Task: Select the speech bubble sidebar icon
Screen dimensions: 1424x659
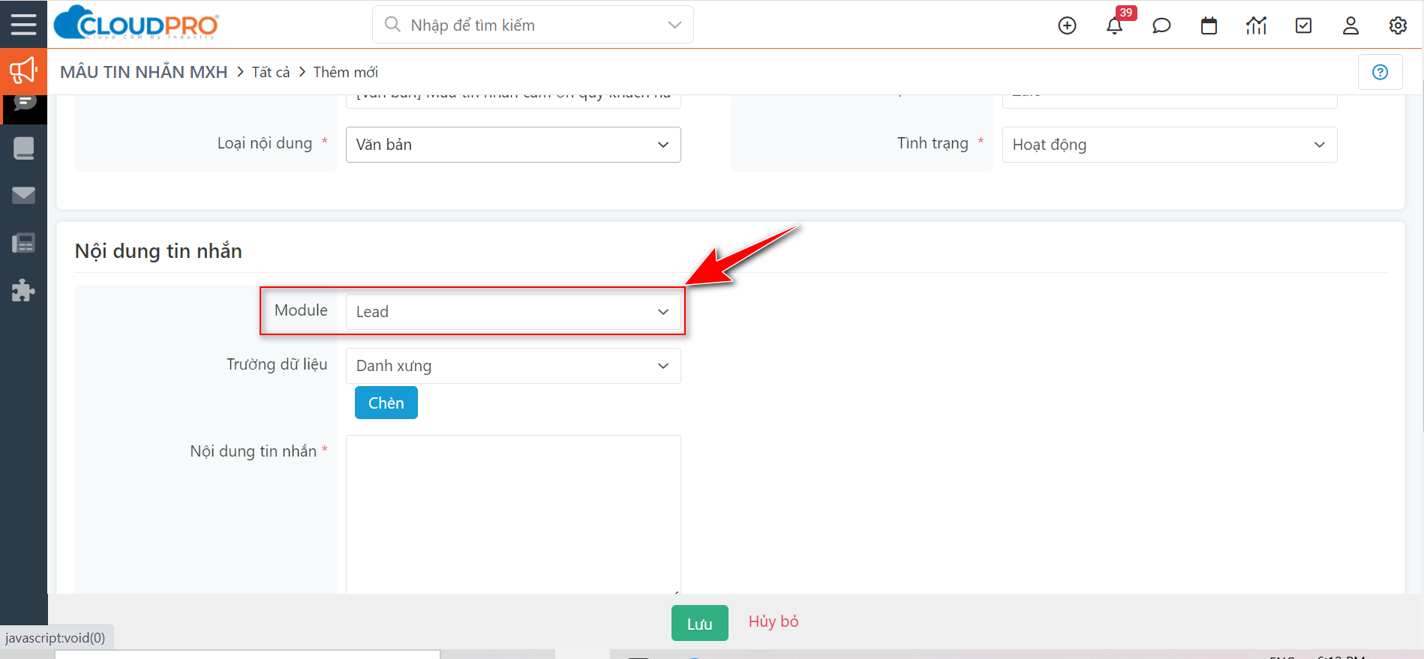Action: pos(24,103)
